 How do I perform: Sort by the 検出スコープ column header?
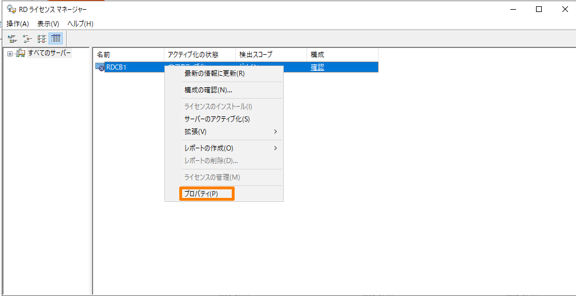pyautogui.click(x=271, y=55)
